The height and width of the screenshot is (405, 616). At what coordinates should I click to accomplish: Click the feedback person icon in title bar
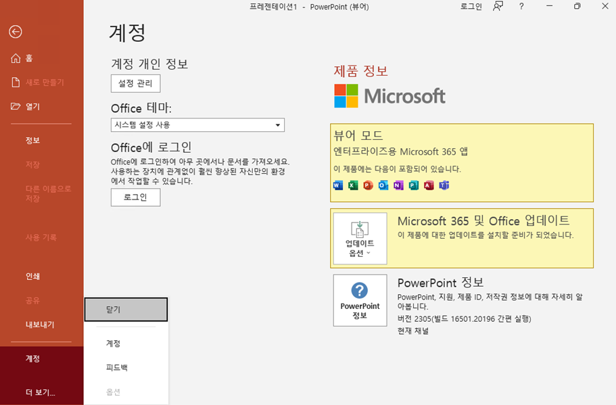[498, 6]
